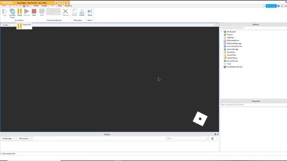Close the Output panel
The height and width of the screenshot is (161, 287).
[x=217, y=134]
